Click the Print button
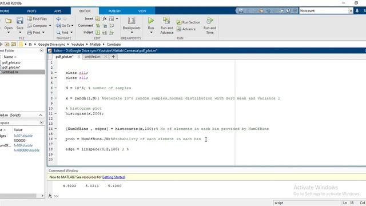 [34, 33]
